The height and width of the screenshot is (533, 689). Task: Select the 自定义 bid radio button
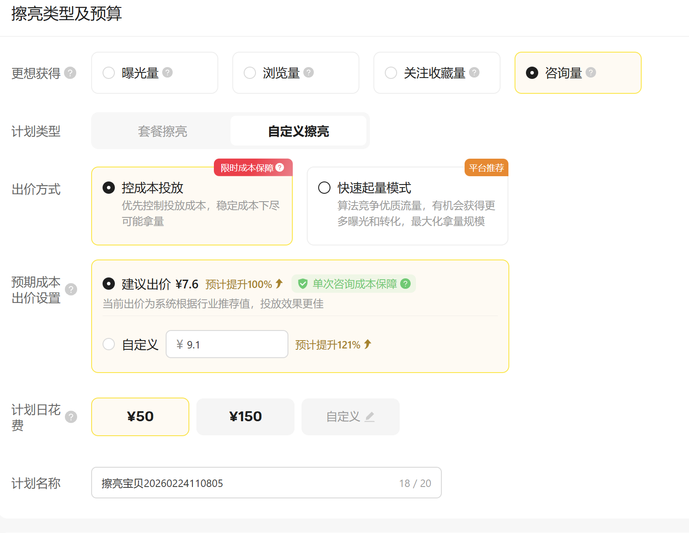(x=109, y=344)
